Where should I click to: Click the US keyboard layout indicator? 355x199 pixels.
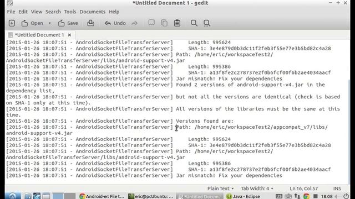pos(278,196)
